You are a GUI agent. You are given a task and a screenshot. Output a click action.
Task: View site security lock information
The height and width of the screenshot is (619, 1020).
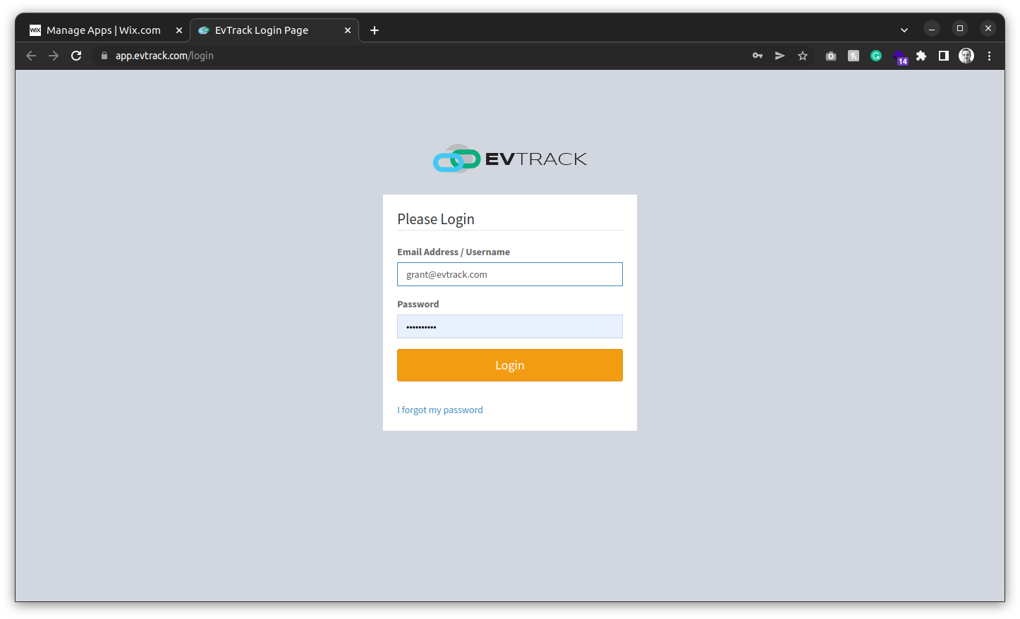click(104, 56)
